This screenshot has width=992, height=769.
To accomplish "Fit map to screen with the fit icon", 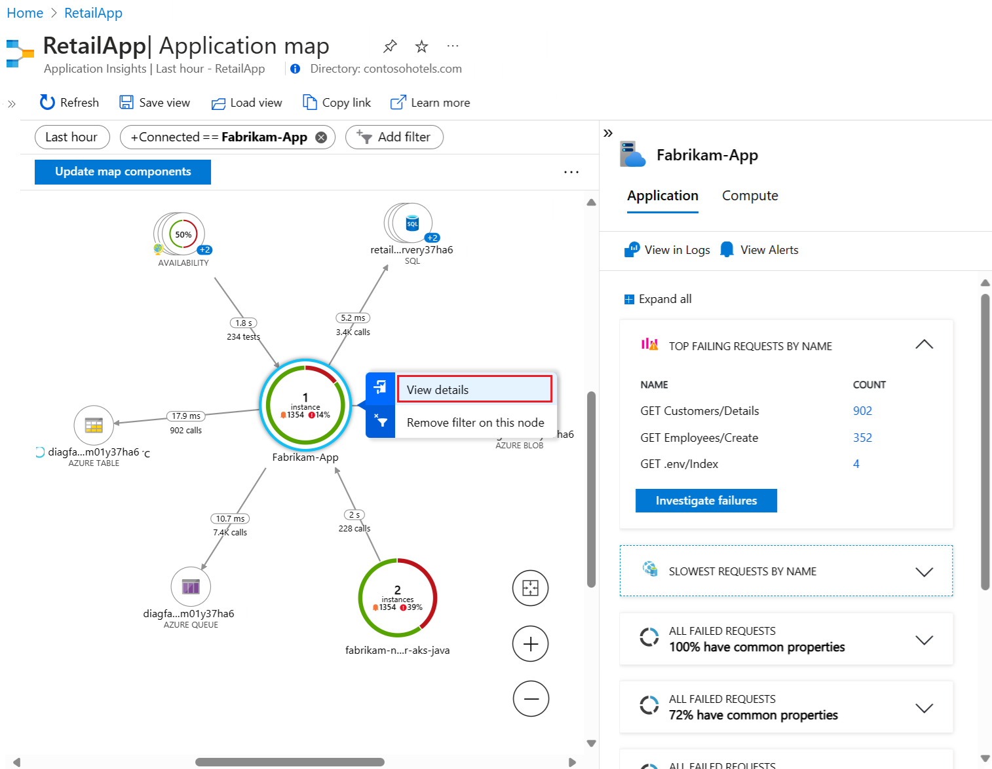I will [530, 588].
